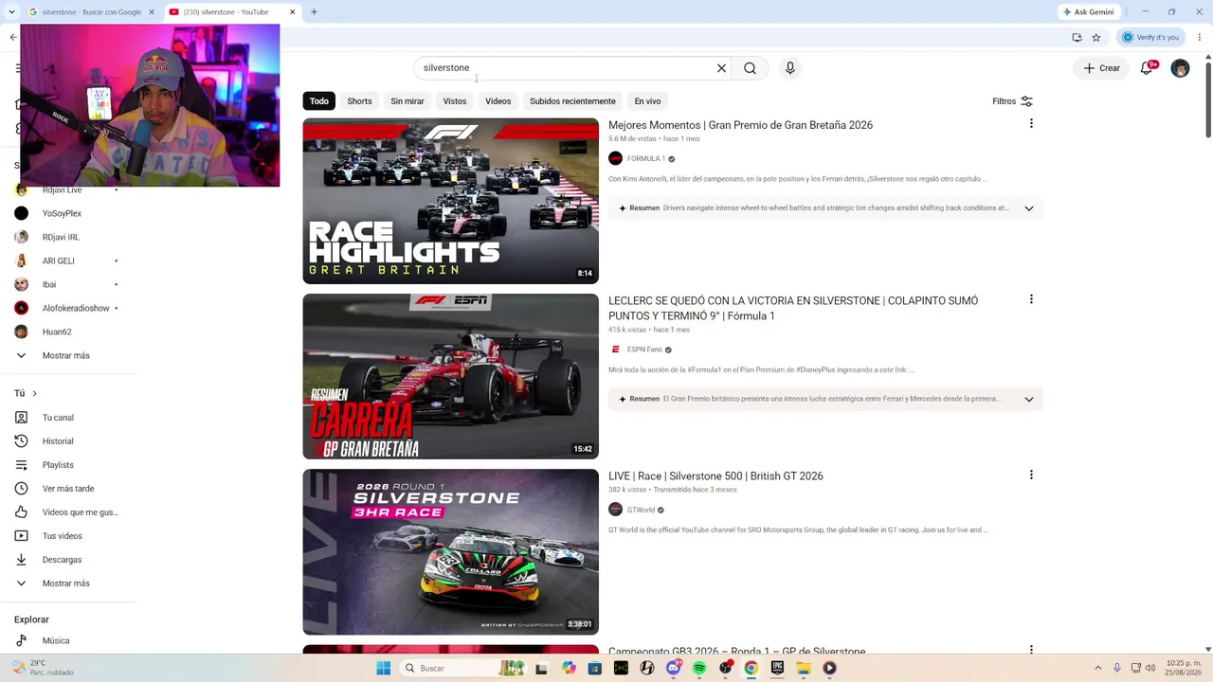Launch Spotify from the taskbar

(698, 668)
